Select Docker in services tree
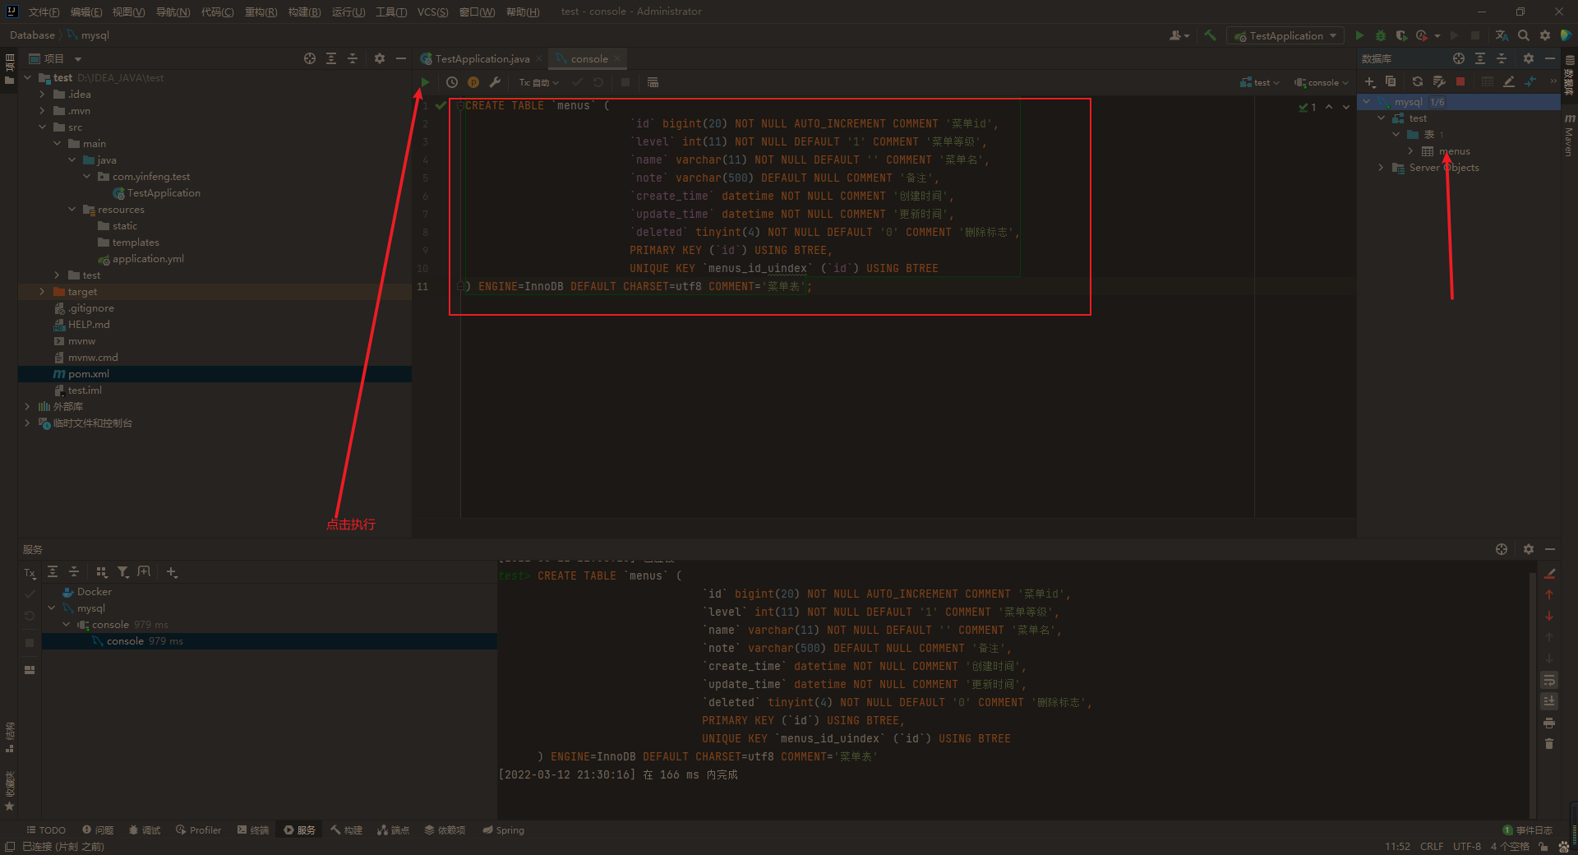Screen dimensions: 1578x855 pyautogui.click(x=94, y=592)
